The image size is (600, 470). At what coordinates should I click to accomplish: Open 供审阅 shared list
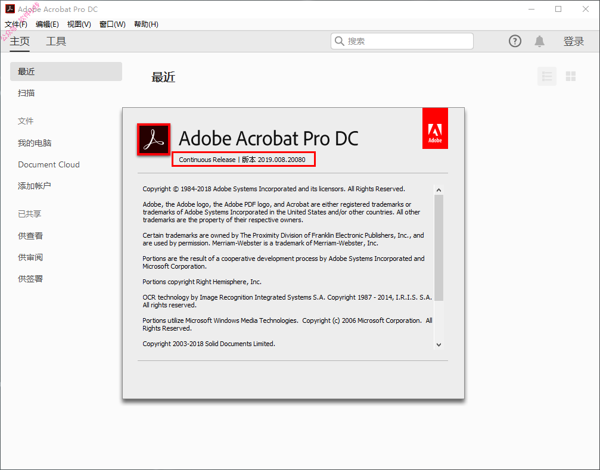point(30,257)
